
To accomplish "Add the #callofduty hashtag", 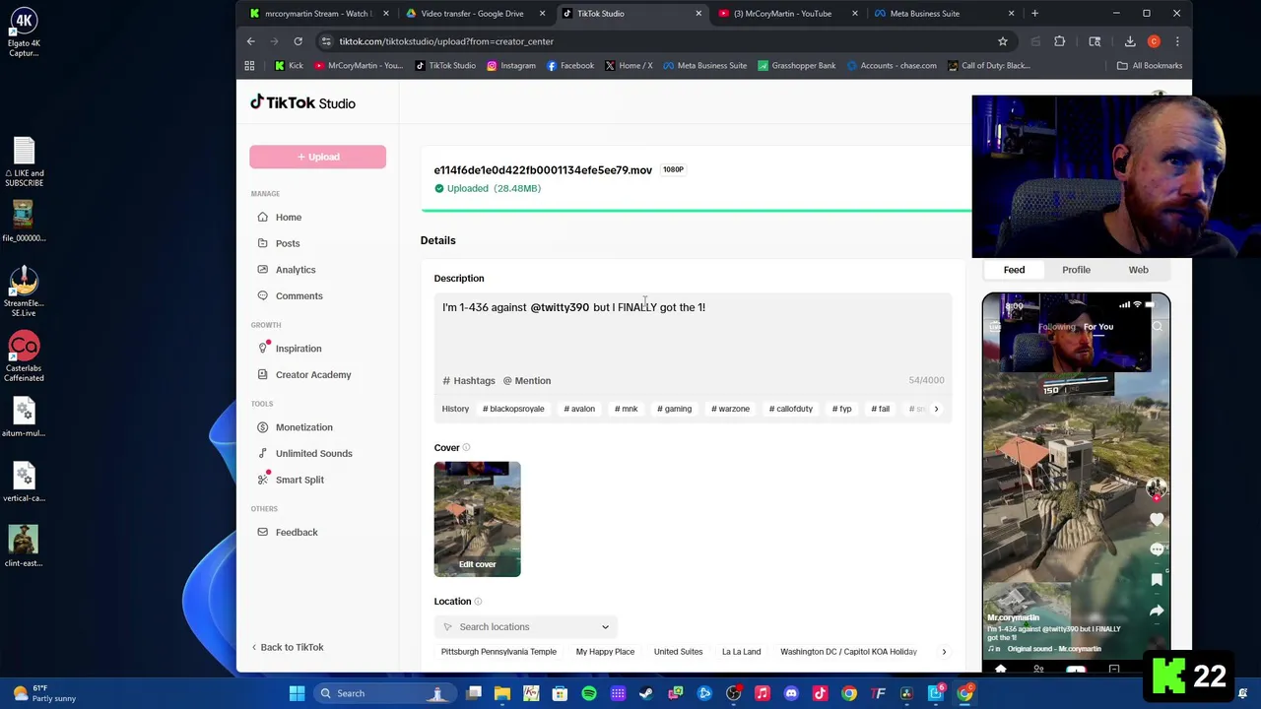I will click(x=791, y=409).
